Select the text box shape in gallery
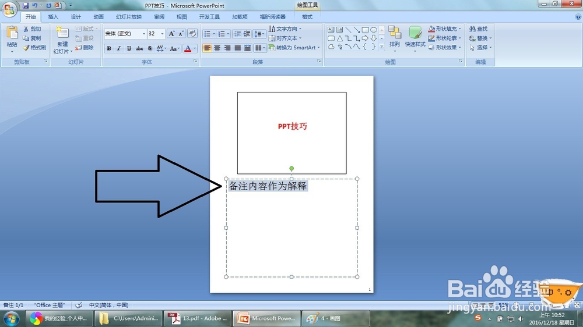This screenshot has width=583, height=327. 331,29
